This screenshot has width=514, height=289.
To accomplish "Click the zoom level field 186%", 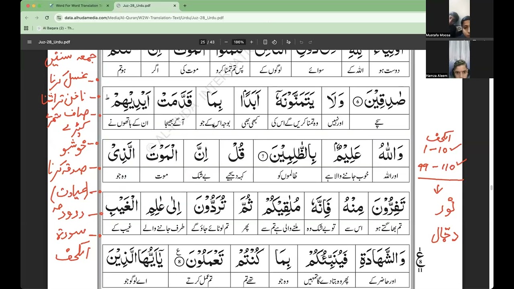I will point(239,42).
